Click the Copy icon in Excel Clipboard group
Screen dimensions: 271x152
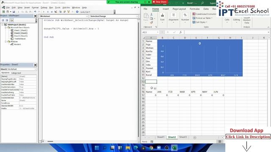click(x=152, y=19)
